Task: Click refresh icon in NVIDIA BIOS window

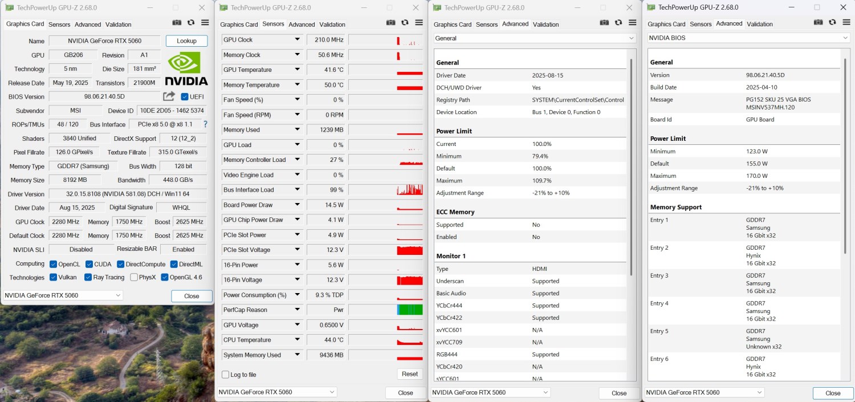Action: tap(832, 22)
